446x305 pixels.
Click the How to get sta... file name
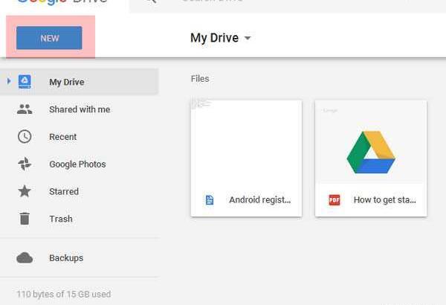[385, 200]
